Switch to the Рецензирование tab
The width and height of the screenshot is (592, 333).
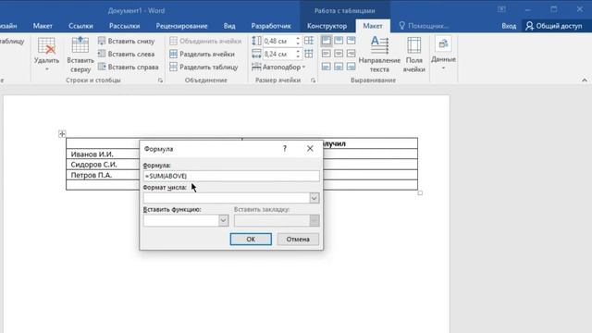click(x=181, y=26)
